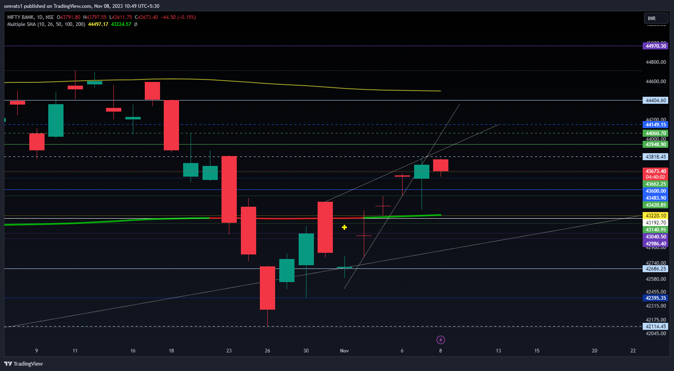Select the 43420.85 green price label

[655, 205]
